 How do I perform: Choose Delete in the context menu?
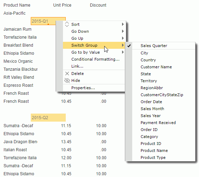[x=94, y=74]
